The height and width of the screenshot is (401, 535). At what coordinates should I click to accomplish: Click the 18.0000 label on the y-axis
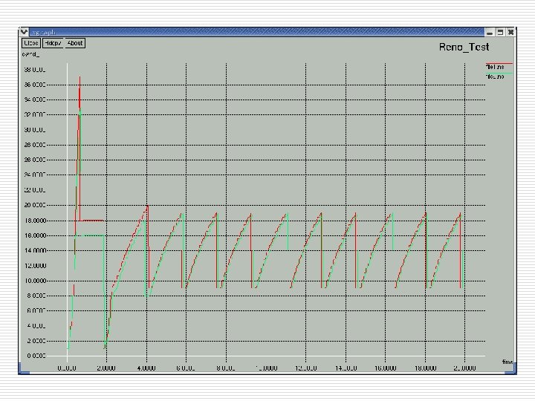[x=35, y=221]
